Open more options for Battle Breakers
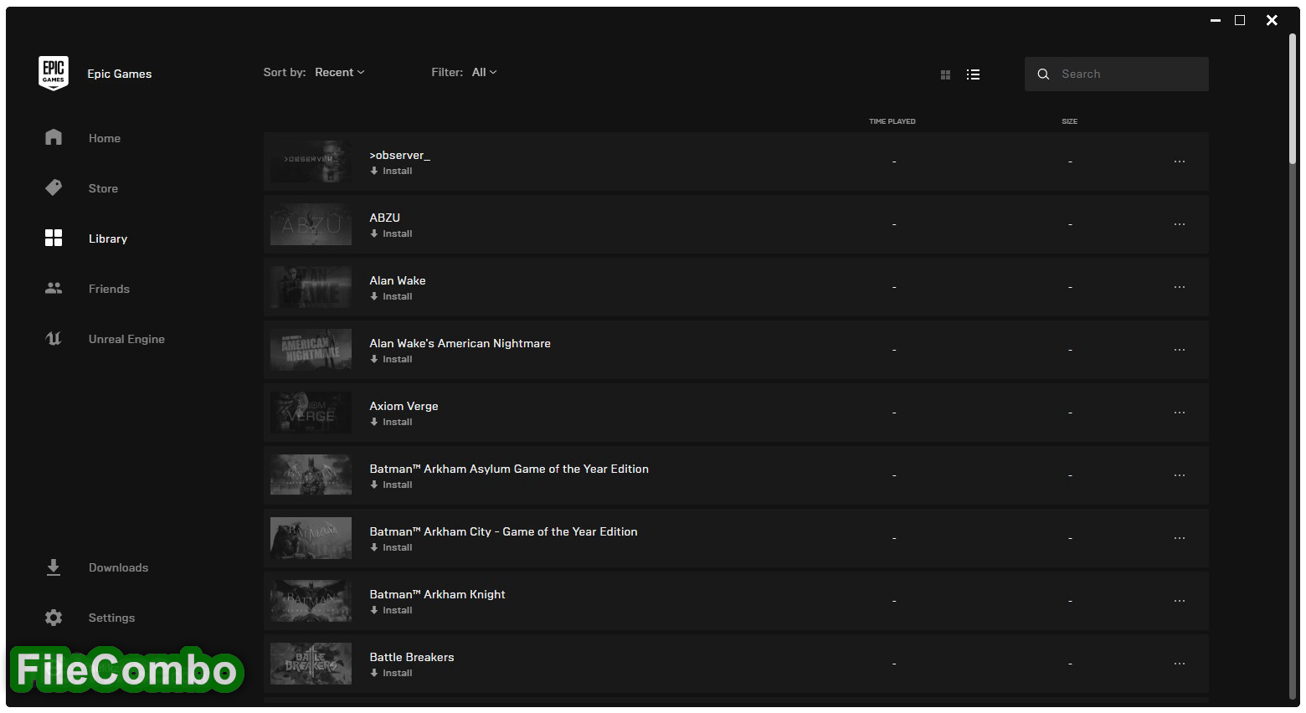The height and width of the screenshot is (713, 1306). click(x=1180, y=664)
